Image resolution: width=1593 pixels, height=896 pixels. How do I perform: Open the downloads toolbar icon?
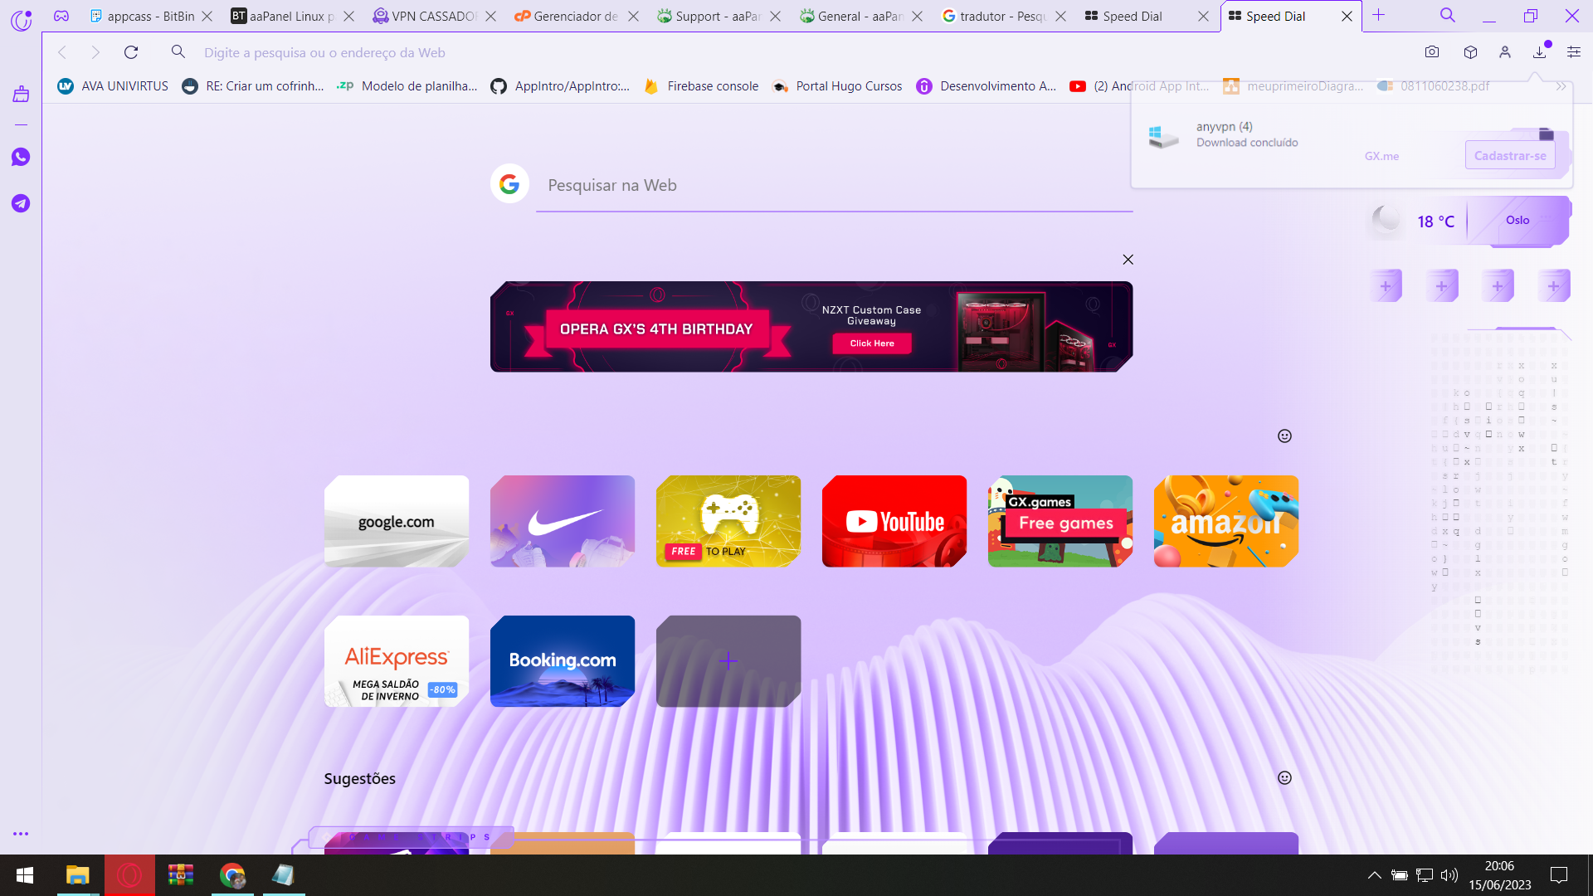point(1540,52)
